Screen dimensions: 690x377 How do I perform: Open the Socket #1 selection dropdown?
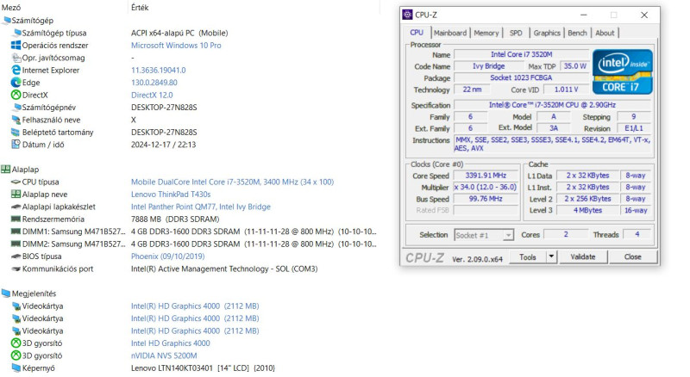point(508,235)
